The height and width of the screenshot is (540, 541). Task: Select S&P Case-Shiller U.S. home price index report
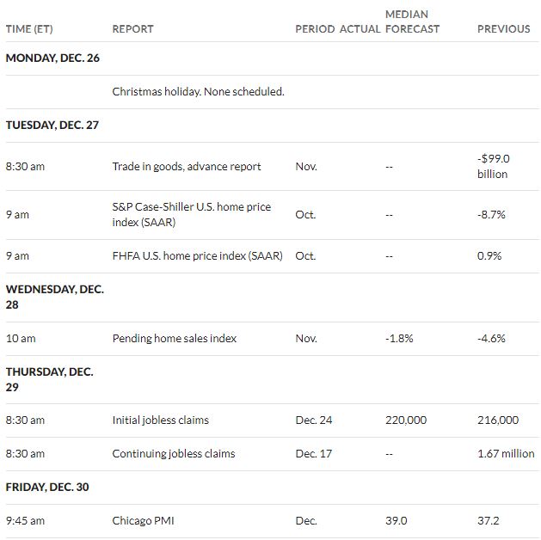192,214
